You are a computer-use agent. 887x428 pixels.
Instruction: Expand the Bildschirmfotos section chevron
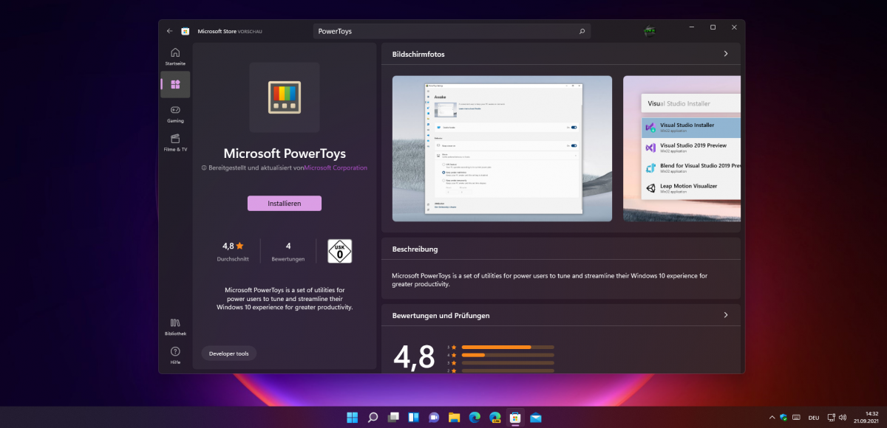point(726,54)
